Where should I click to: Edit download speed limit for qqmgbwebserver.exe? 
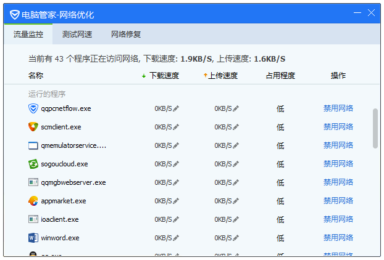coord(176,182)
